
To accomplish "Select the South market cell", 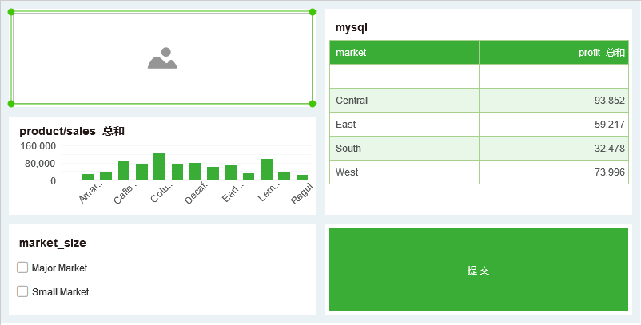I will [x=404, y=149].
